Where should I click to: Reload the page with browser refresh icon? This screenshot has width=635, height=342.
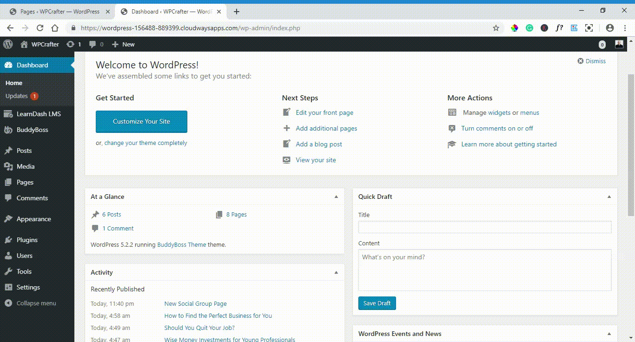click(40, 28)
